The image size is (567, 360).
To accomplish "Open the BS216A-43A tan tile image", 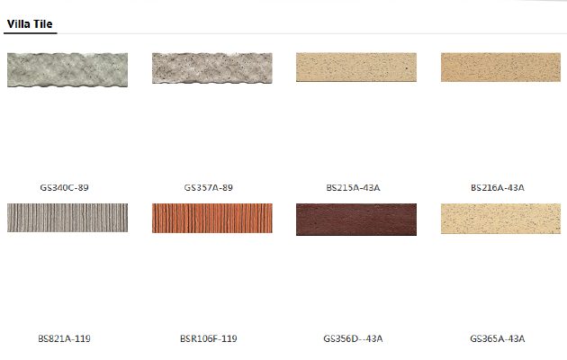I will pos(500,67).
